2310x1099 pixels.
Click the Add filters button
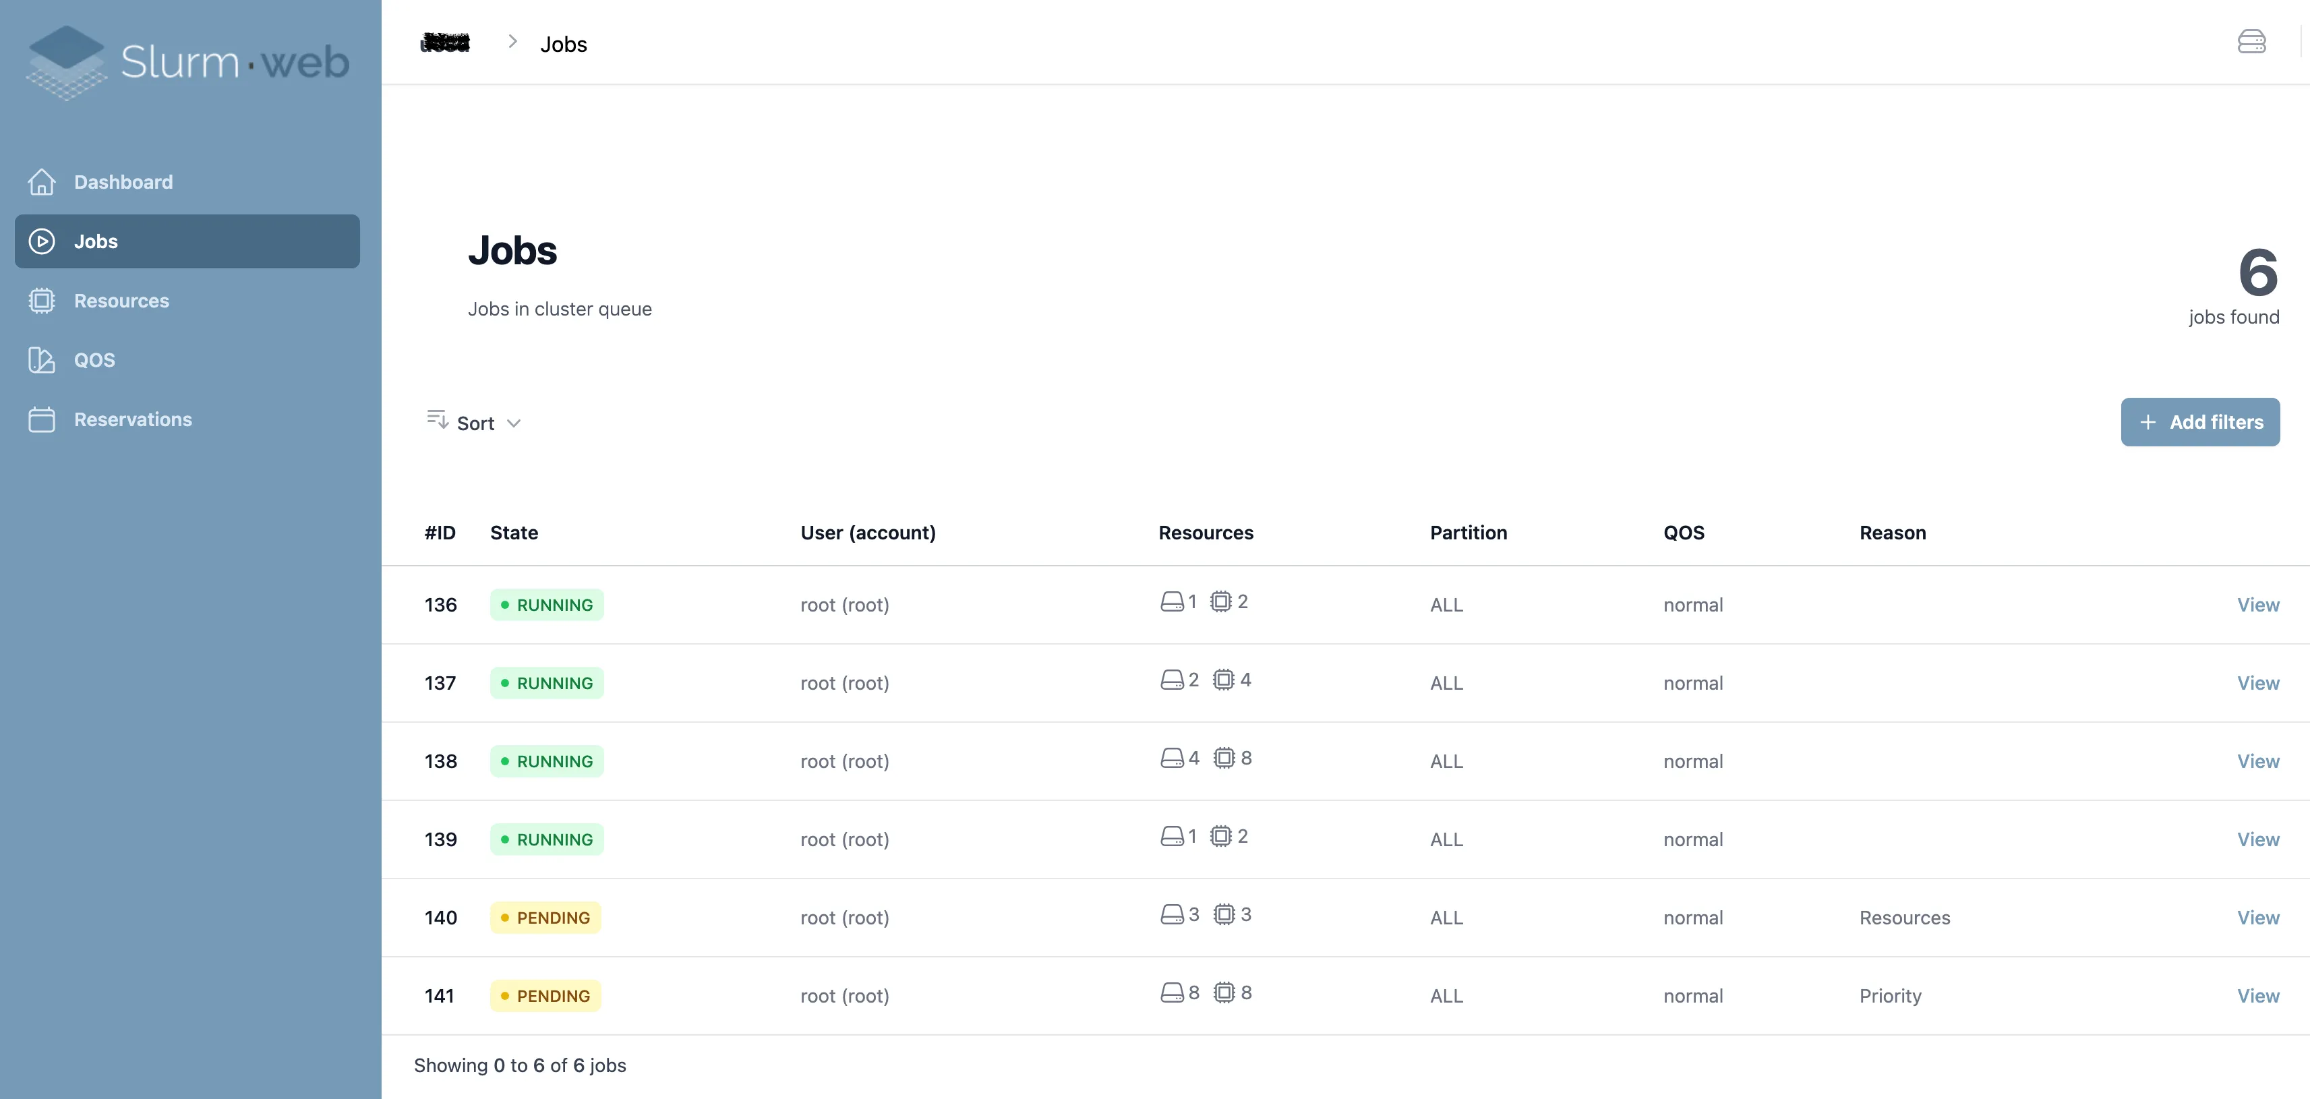click(2199, 422)
